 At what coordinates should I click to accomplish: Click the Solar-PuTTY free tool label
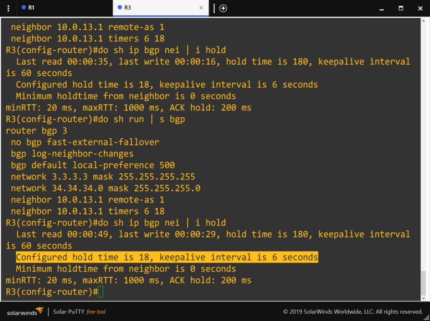click(79, 312)
